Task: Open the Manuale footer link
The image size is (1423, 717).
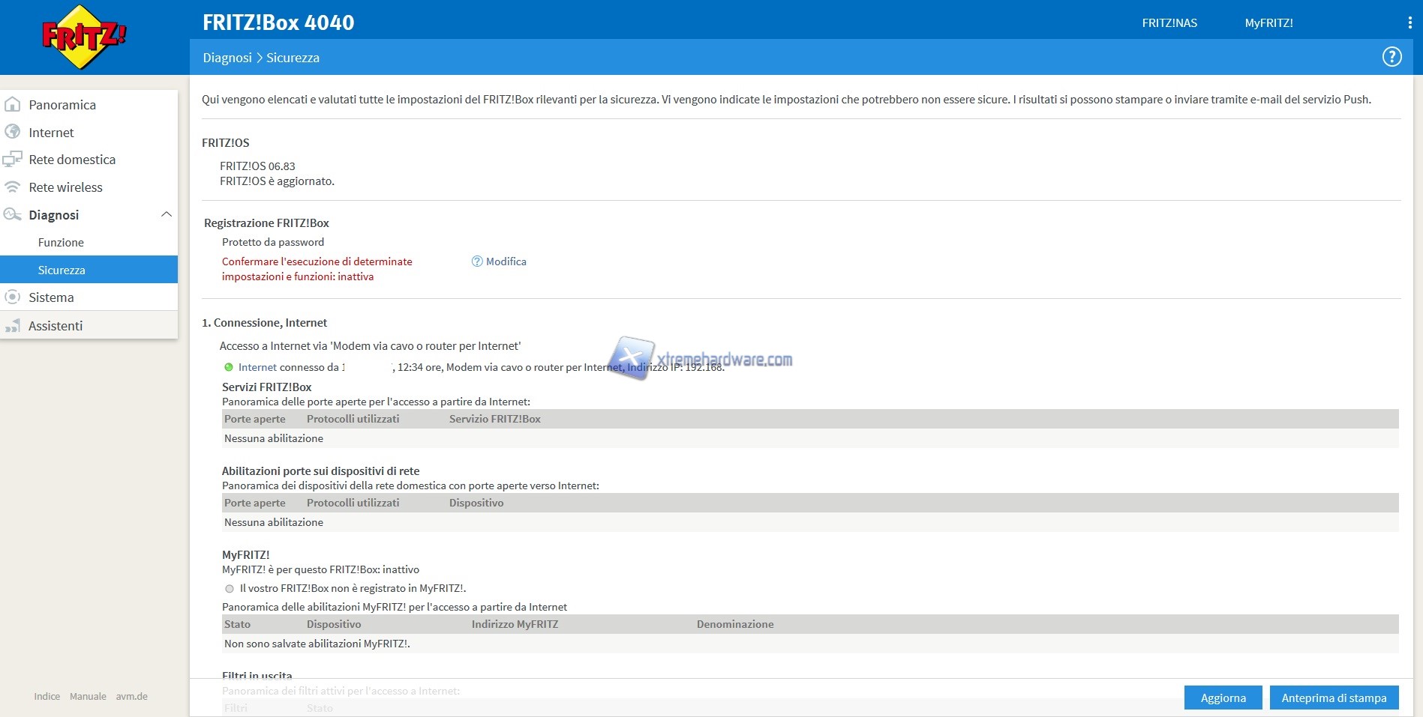Action: click(88, 696)
